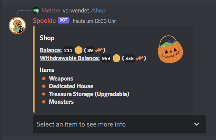
Task: Click the Weapons list item
Action: [61, 78]
